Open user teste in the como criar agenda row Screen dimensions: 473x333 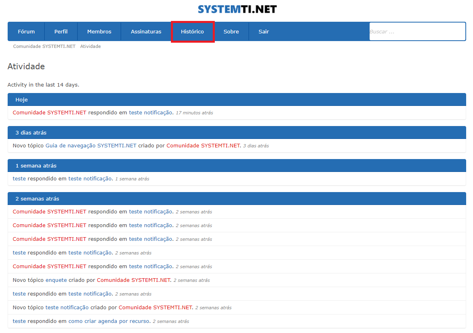(19, 321)
